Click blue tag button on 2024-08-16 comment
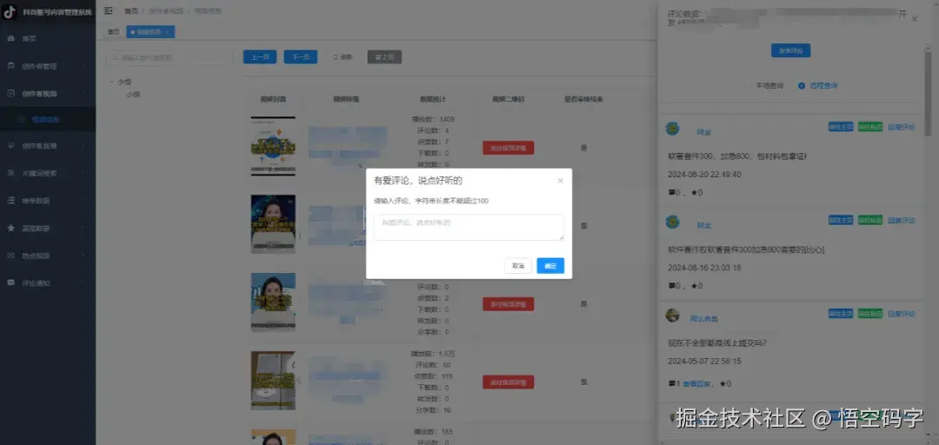The height and width of the screenshot is (445, 939). click(841, 221)
